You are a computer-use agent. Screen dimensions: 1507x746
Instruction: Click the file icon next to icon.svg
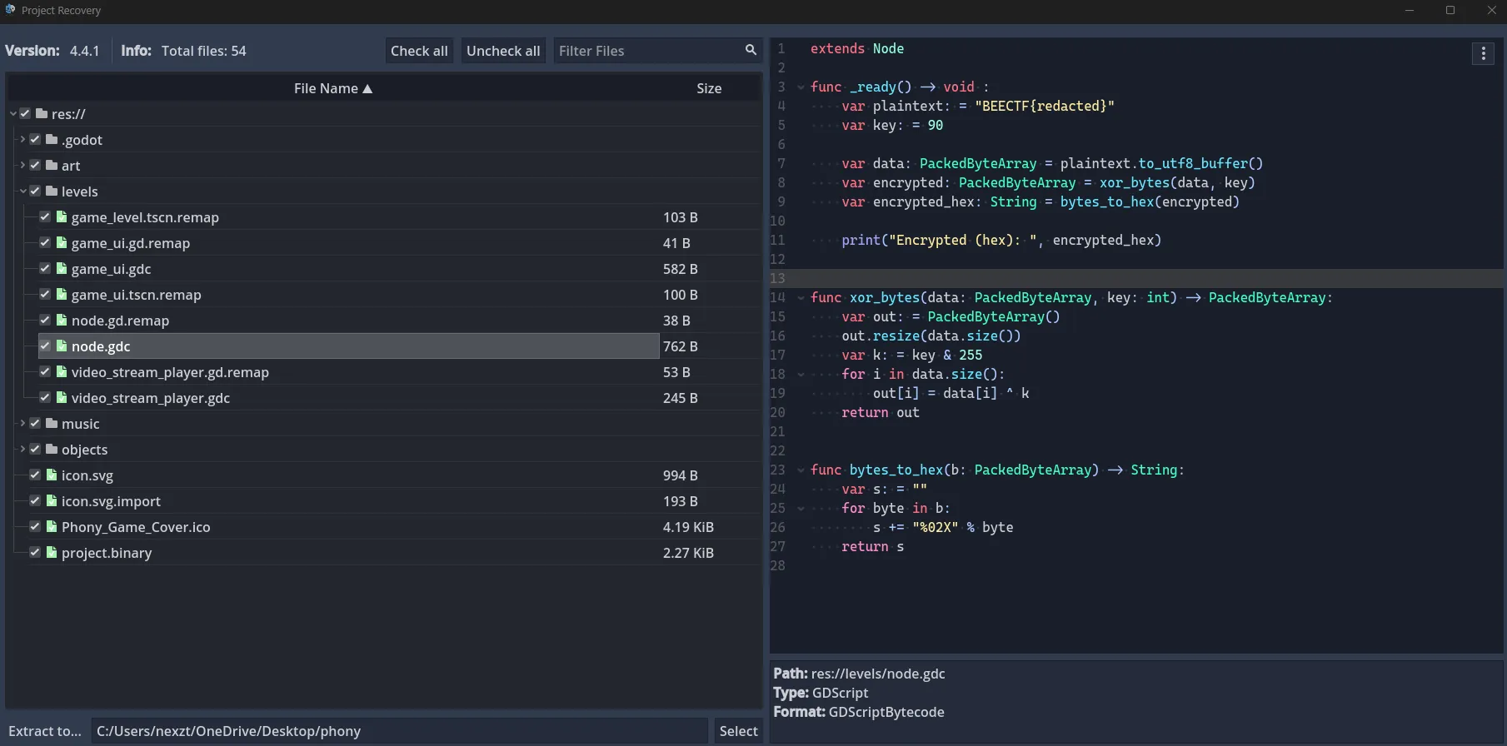pyautogui.click(x=52, y=475)
